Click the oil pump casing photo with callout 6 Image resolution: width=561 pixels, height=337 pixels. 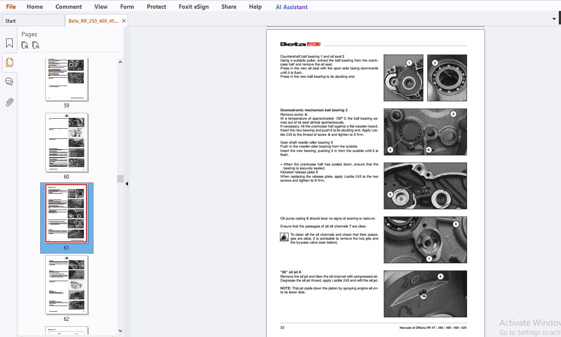425,240
